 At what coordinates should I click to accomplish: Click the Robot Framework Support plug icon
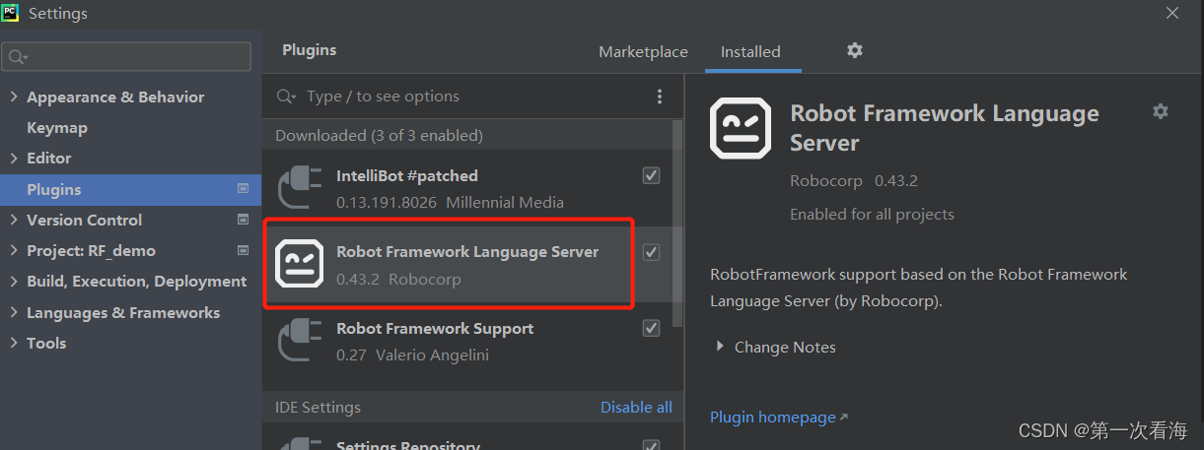tap(299, 341)
